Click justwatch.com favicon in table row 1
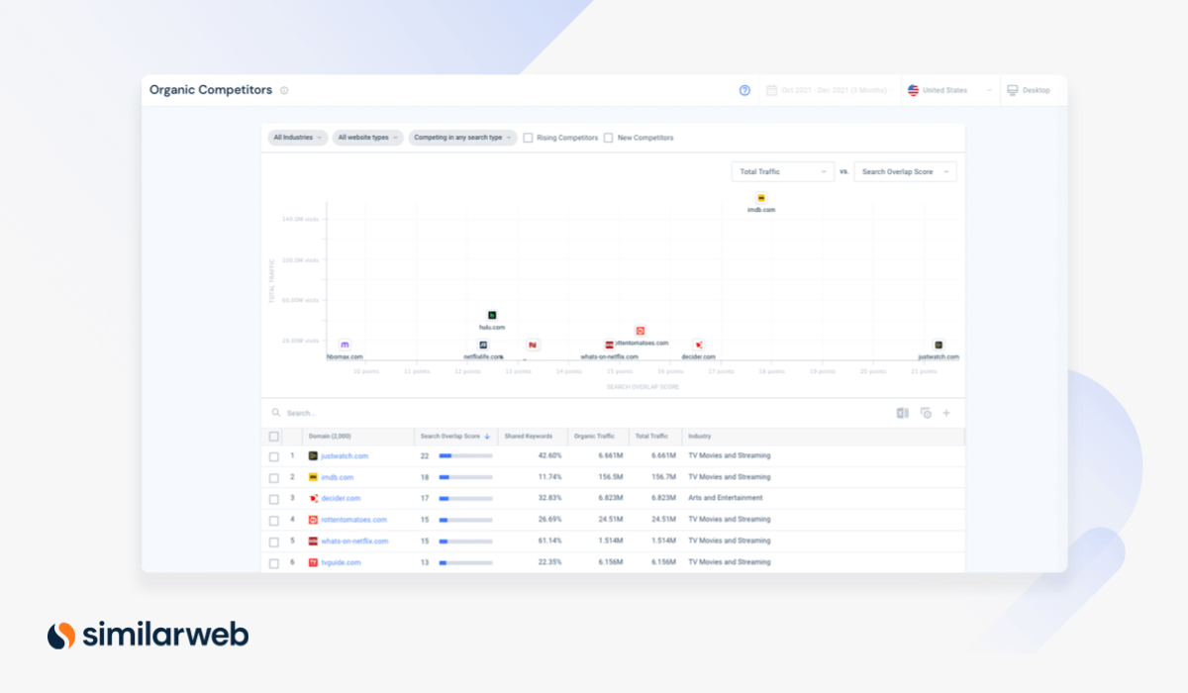The height and width of the screenshot is (693, 1188). coord(313,456)
